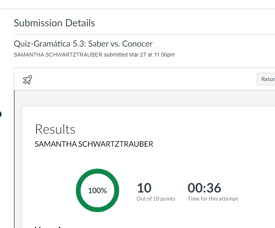Image resolution: width=275 pixels, height=228 pixels.
Task: Click the submitted Mar 27 at 11:06pm text
Action: pos(139,55)
